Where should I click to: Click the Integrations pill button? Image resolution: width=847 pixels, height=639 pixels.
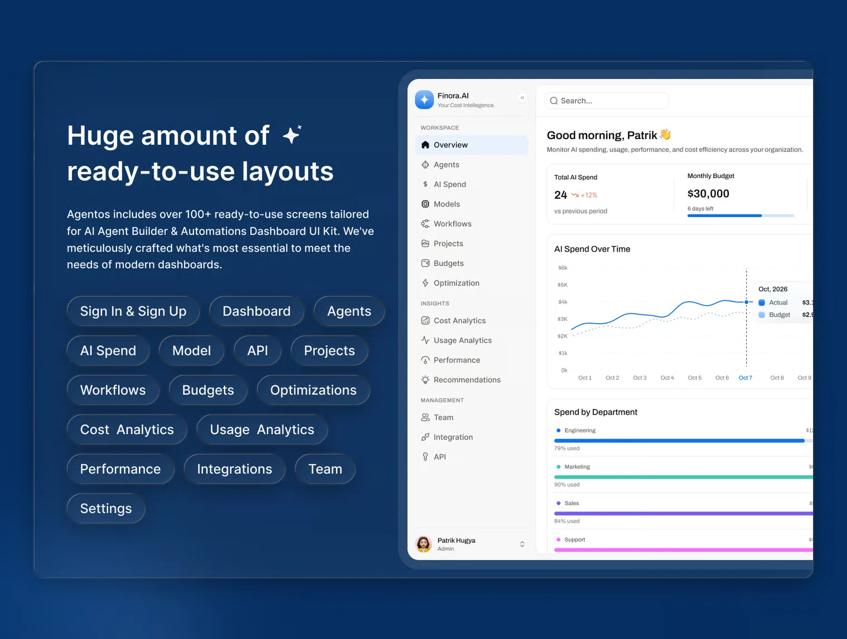point(235,469)
